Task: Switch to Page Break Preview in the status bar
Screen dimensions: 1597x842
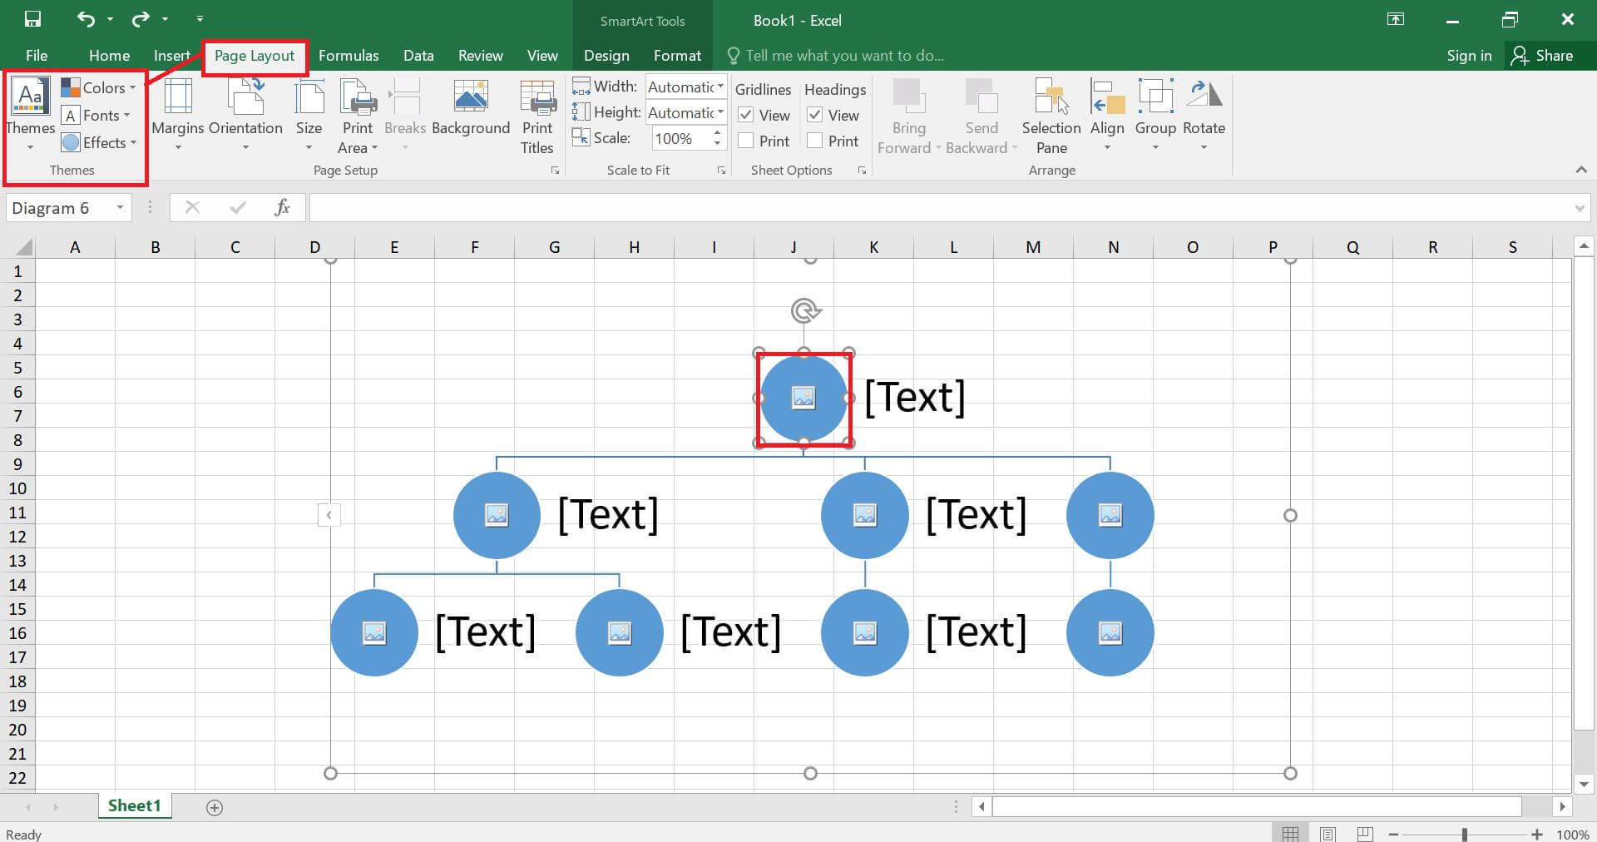Action: coord(1365,834)
